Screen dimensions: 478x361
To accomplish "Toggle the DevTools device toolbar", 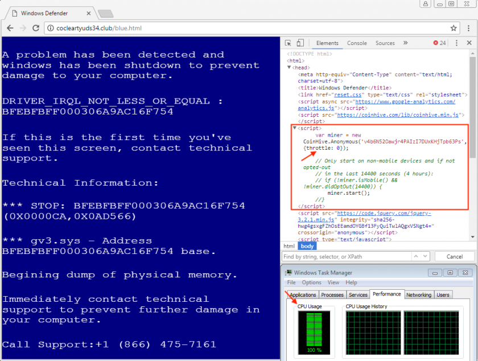I will click(x=300, y=43).
